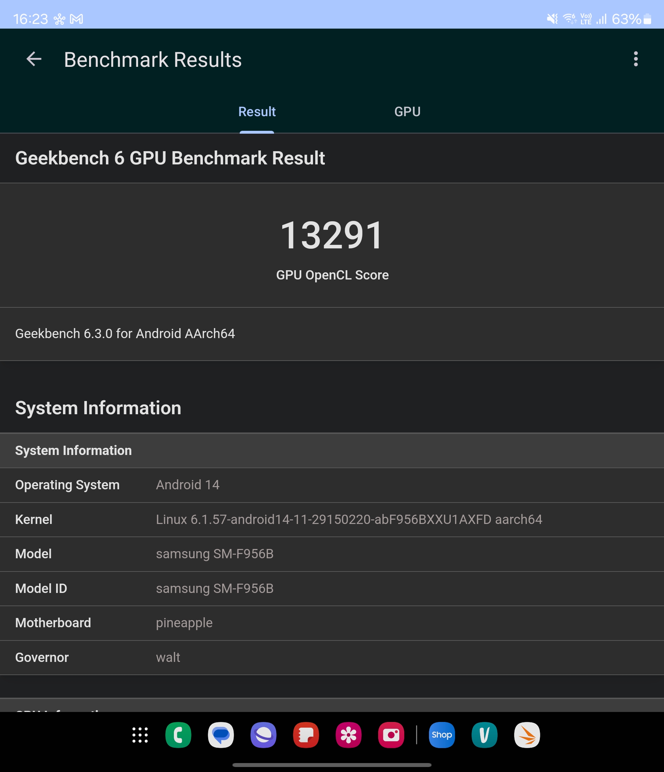Open the teal V app icon
The image size is (664, 772).
pos(484,735)
